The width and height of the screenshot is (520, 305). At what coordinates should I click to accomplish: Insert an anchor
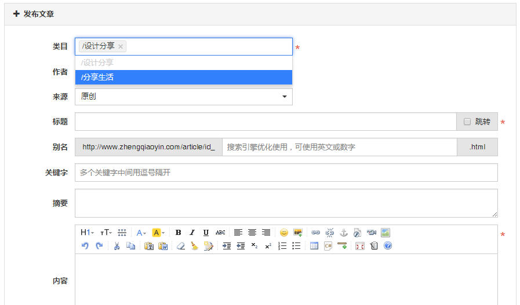(x=344, y=233)
